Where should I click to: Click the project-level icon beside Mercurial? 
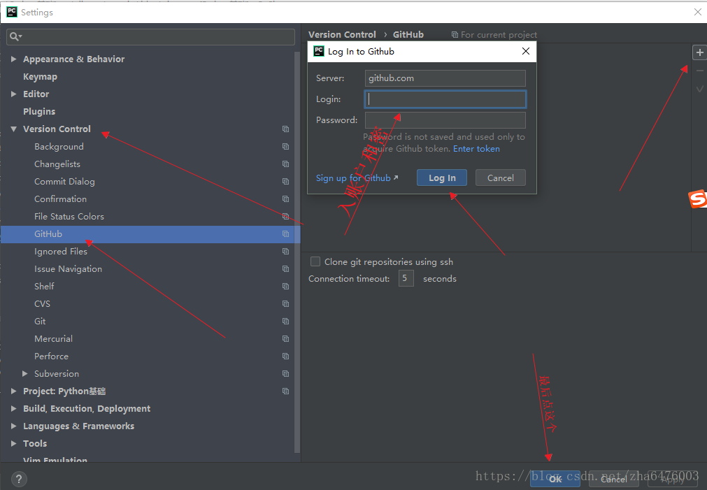click(285, 338)
